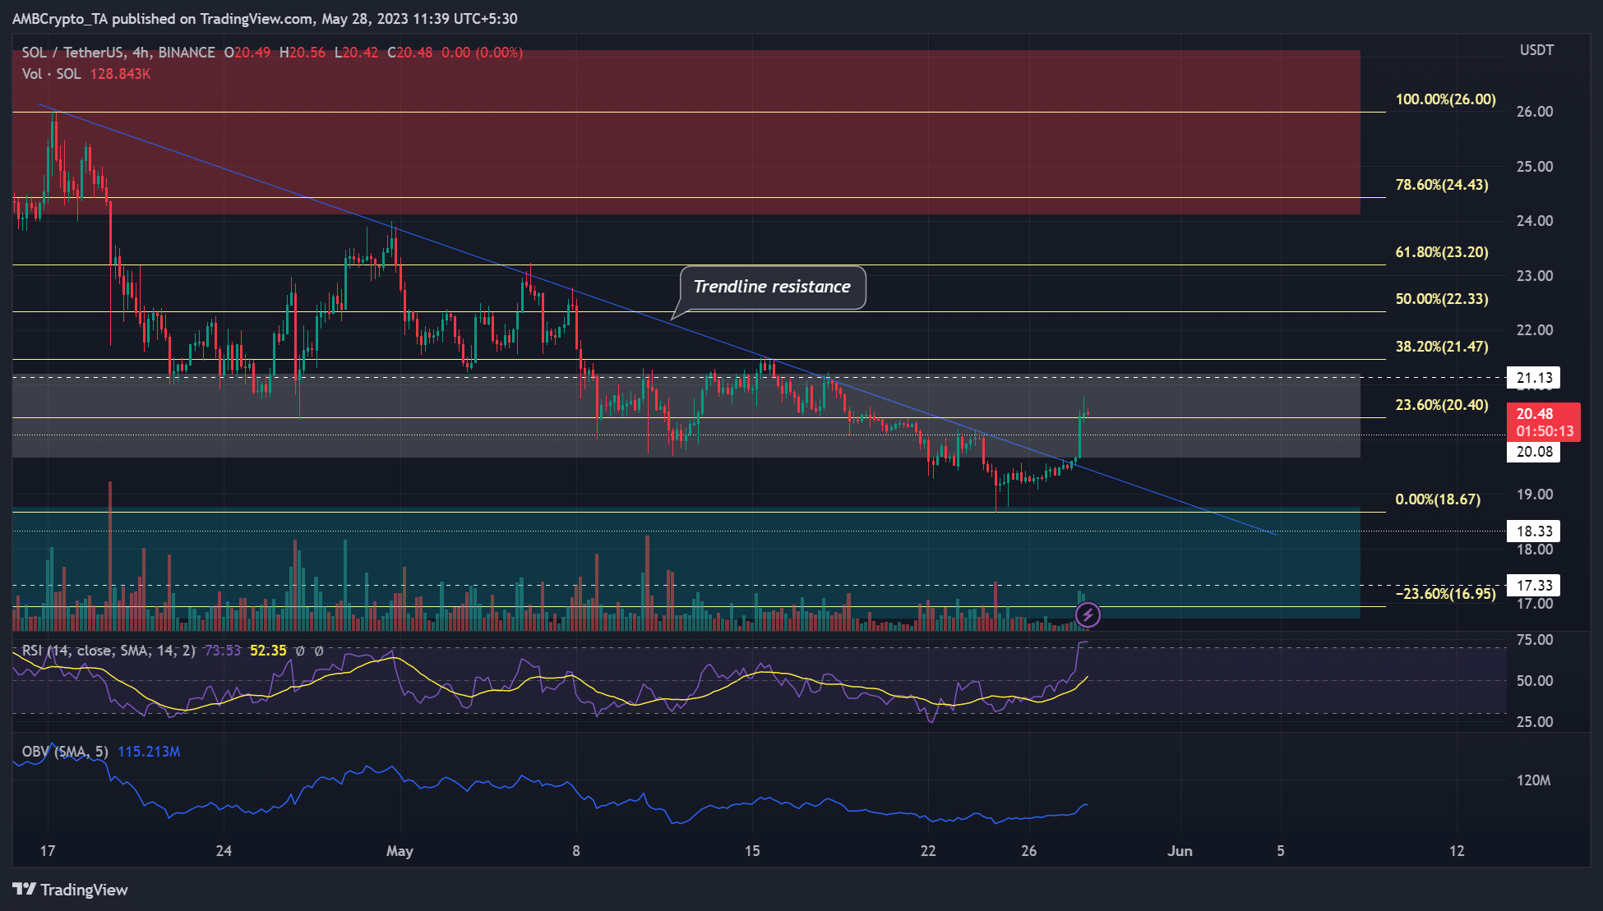Click the May marker on time axis
The image size is (1603, 911).
400,851
